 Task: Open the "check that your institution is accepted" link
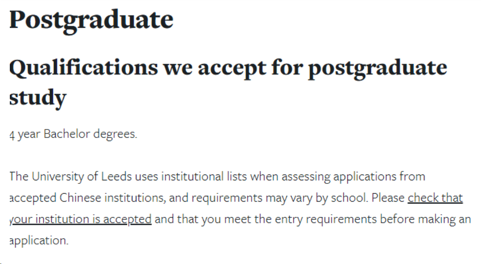[x=435, y=198]
